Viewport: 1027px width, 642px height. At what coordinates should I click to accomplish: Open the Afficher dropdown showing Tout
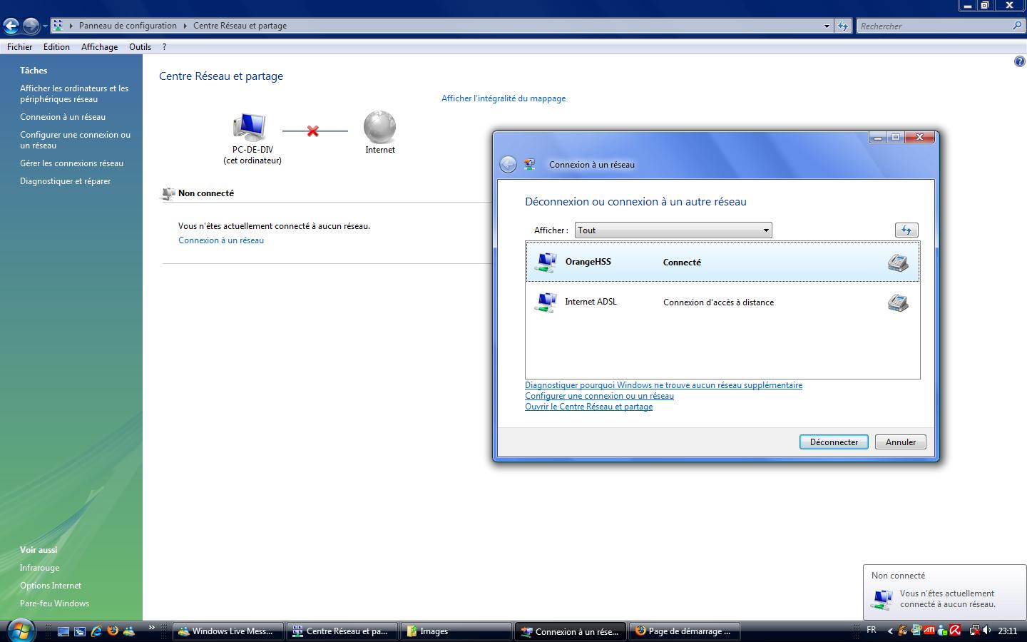pyautogui.click(x=765, y=230)
